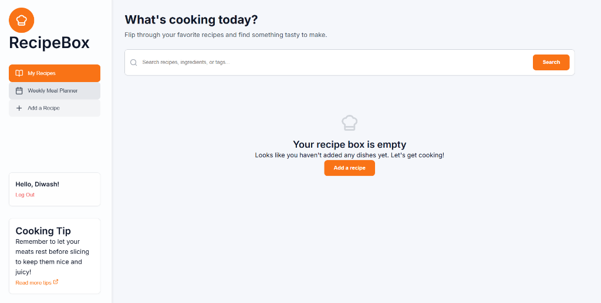Open the My Recipes sidebar item
Screen dimensions: 601x303
tap(55, 73)
